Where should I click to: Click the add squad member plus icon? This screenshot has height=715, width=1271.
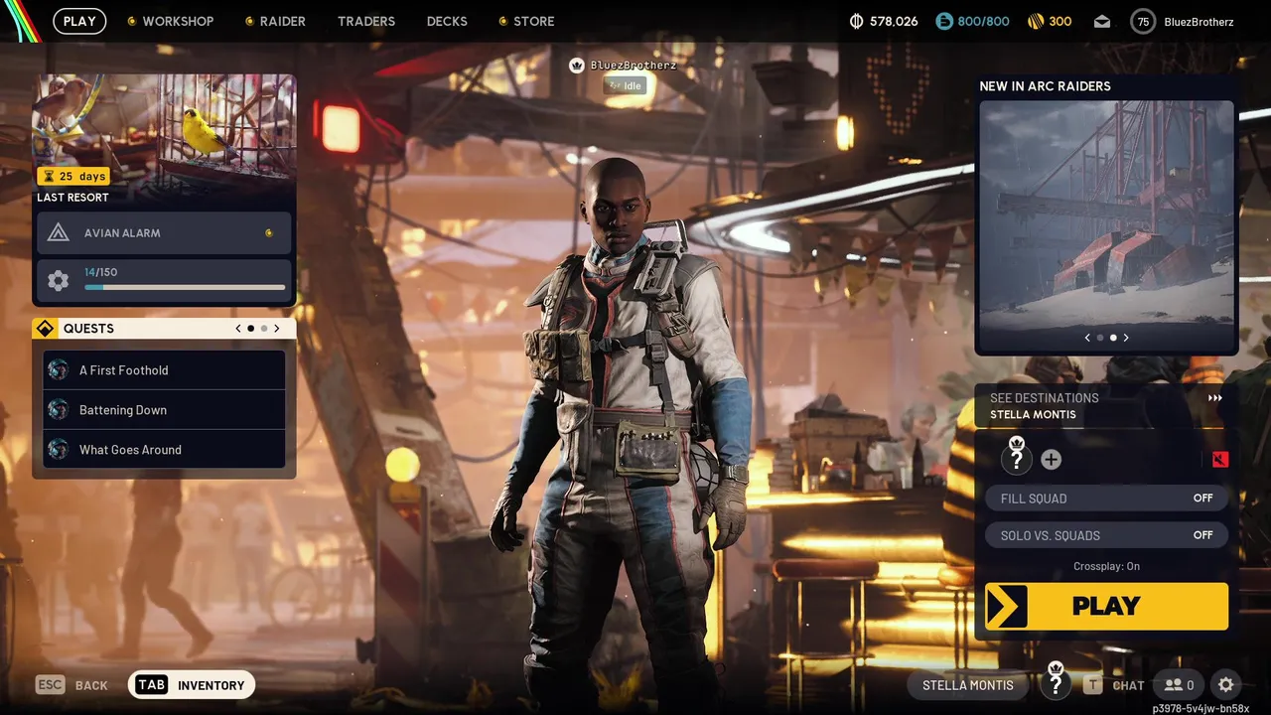pos(1051,459)
